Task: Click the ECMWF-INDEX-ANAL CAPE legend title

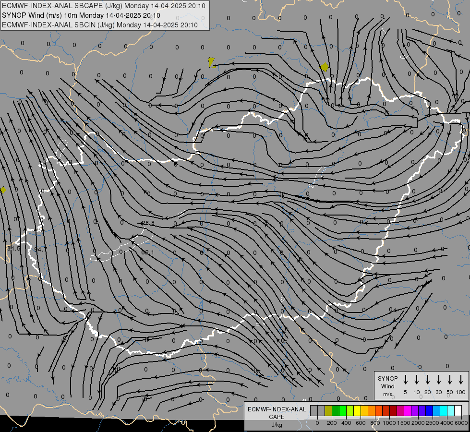Action: click(277, 413)
